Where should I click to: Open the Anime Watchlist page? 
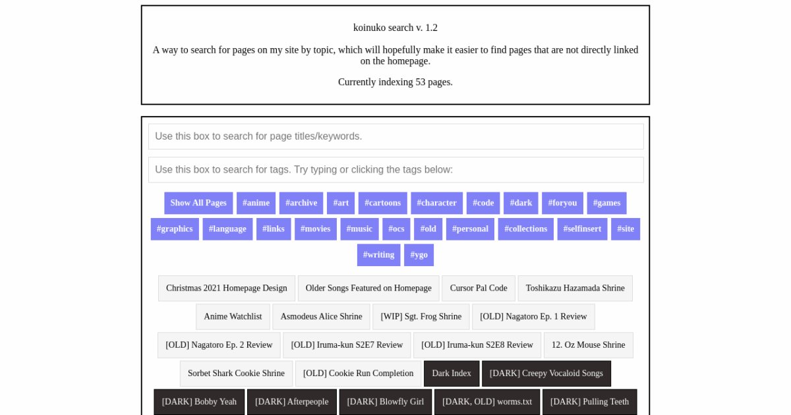click(233, 316)
